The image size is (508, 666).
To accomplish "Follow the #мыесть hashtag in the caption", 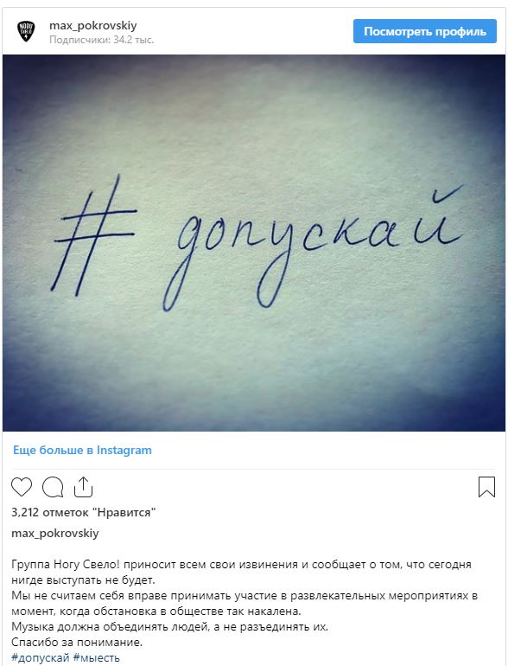I will (97, 658).
